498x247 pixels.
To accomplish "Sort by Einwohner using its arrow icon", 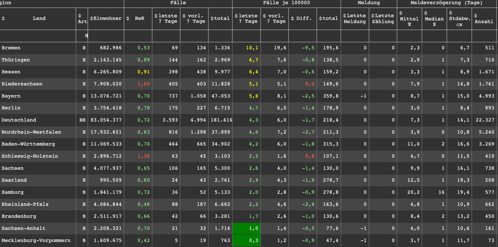I will [x=91, y=18].
